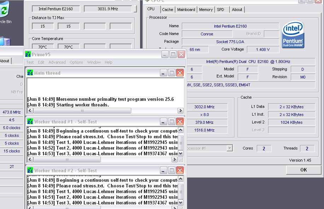Close the Prime95 main window
Screen dimensions: 324x209
[x=181, y=54]
